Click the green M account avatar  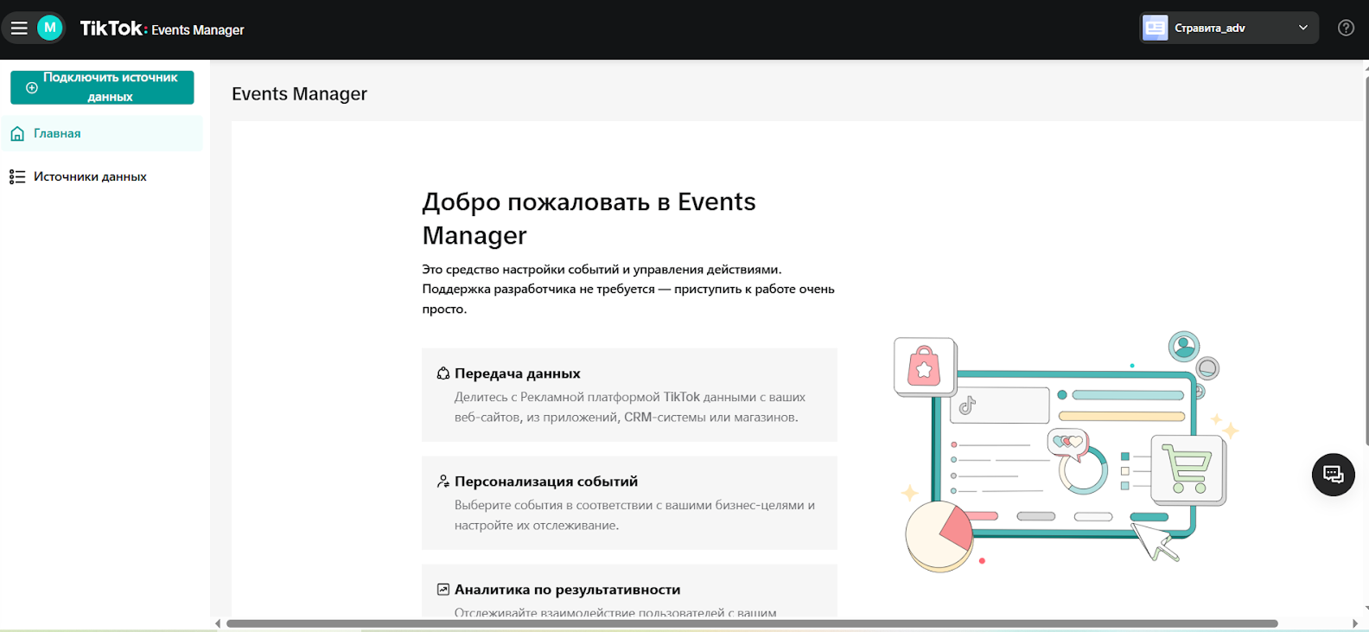50,28
